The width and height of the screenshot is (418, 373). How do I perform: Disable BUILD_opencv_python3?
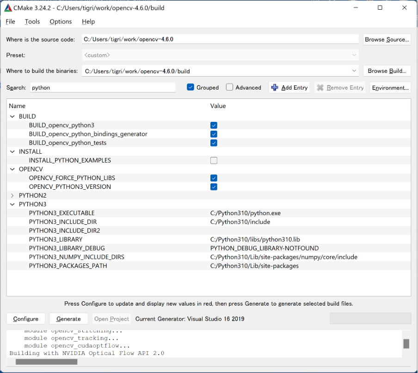214,125
